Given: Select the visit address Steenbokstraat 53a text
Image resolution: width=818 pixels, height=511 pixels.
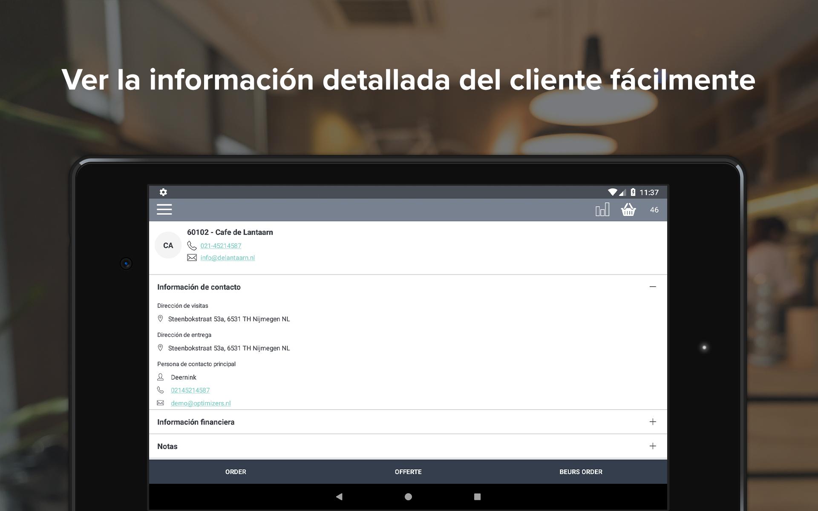Looking at the screenshot, I should (229, 319).
